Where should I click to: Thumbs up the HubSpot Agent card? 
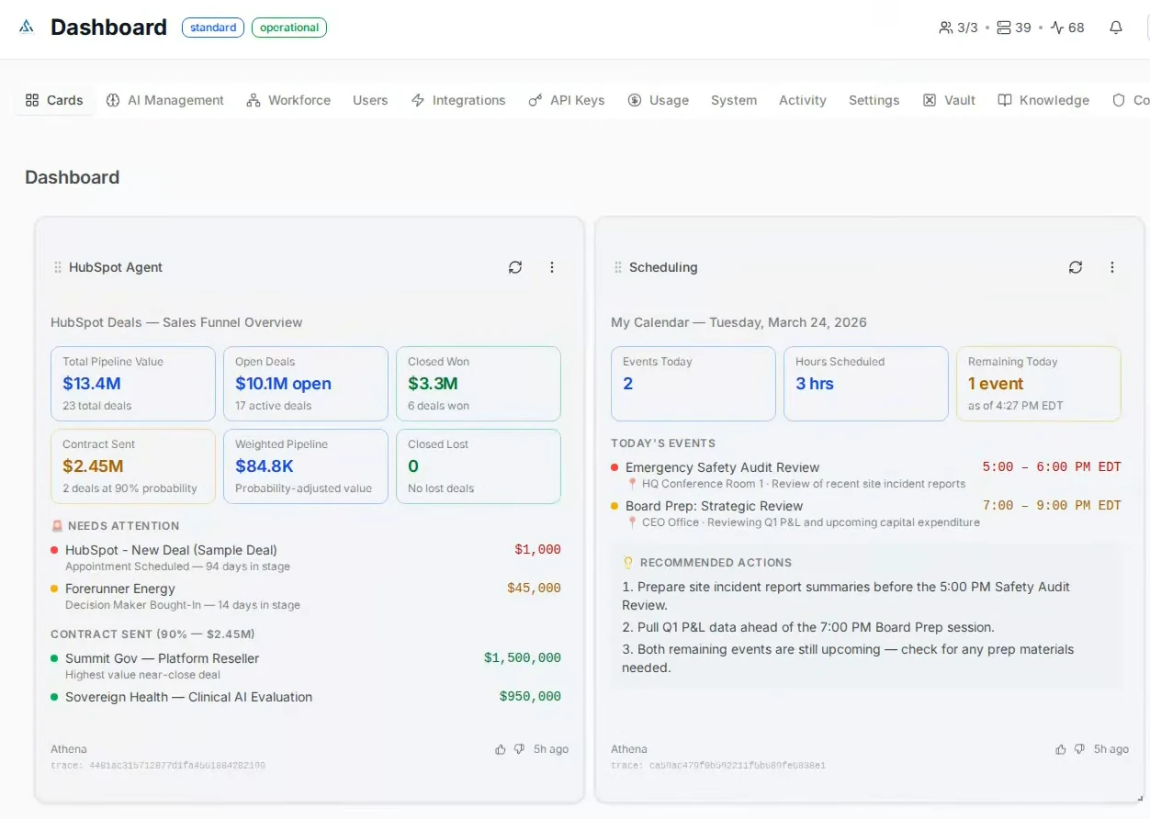(x=501, y=749)
